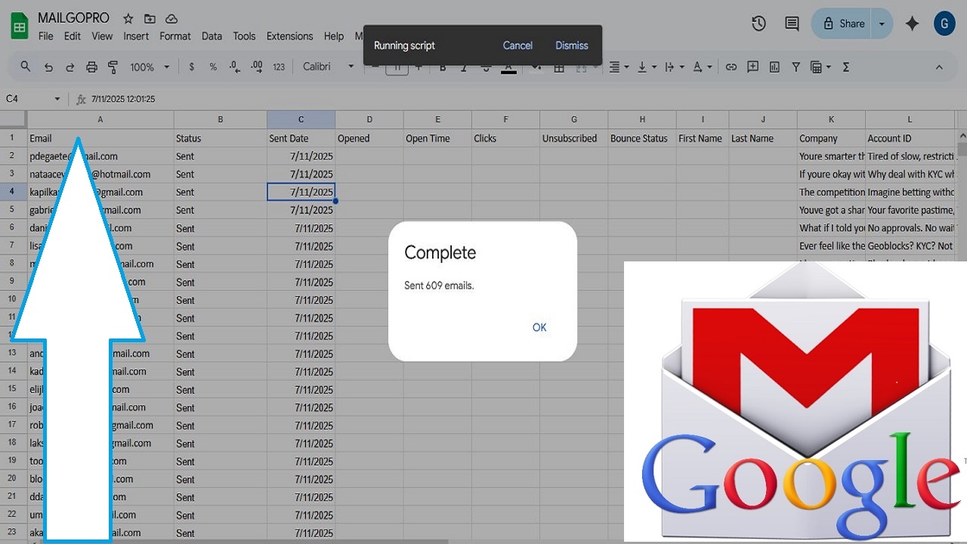The height and width of the screenshot is (544, 967).
Task: Open the comments history icon
Action: tap(792, 24)
